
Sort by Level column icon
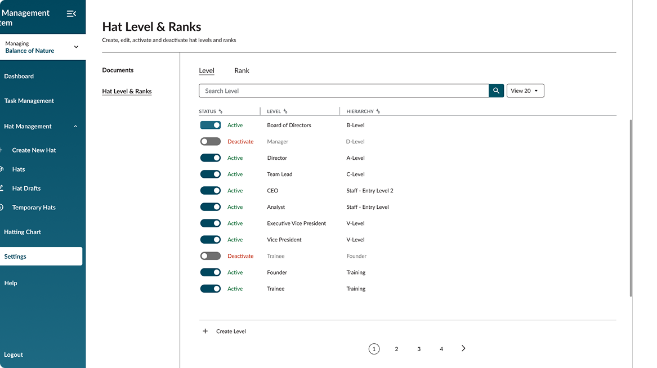(286, 111)
